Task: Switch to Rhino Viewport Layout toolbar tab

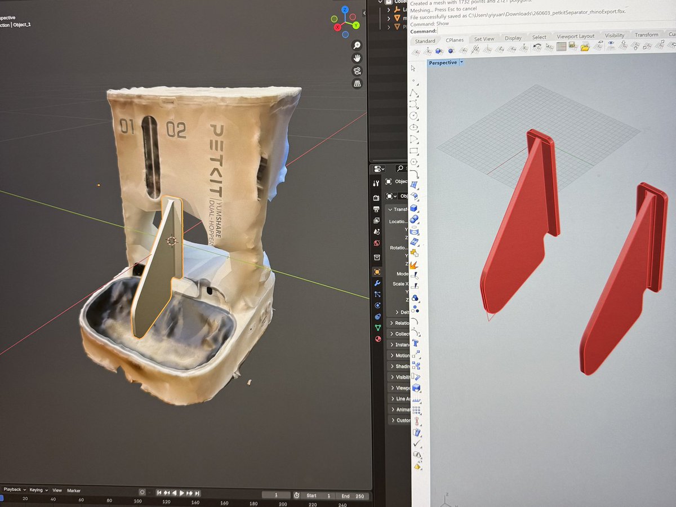Action: click(575, 36)
